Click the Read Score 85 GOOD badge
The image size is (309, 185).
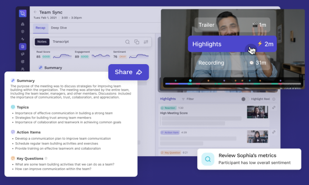tap(46, 57)
